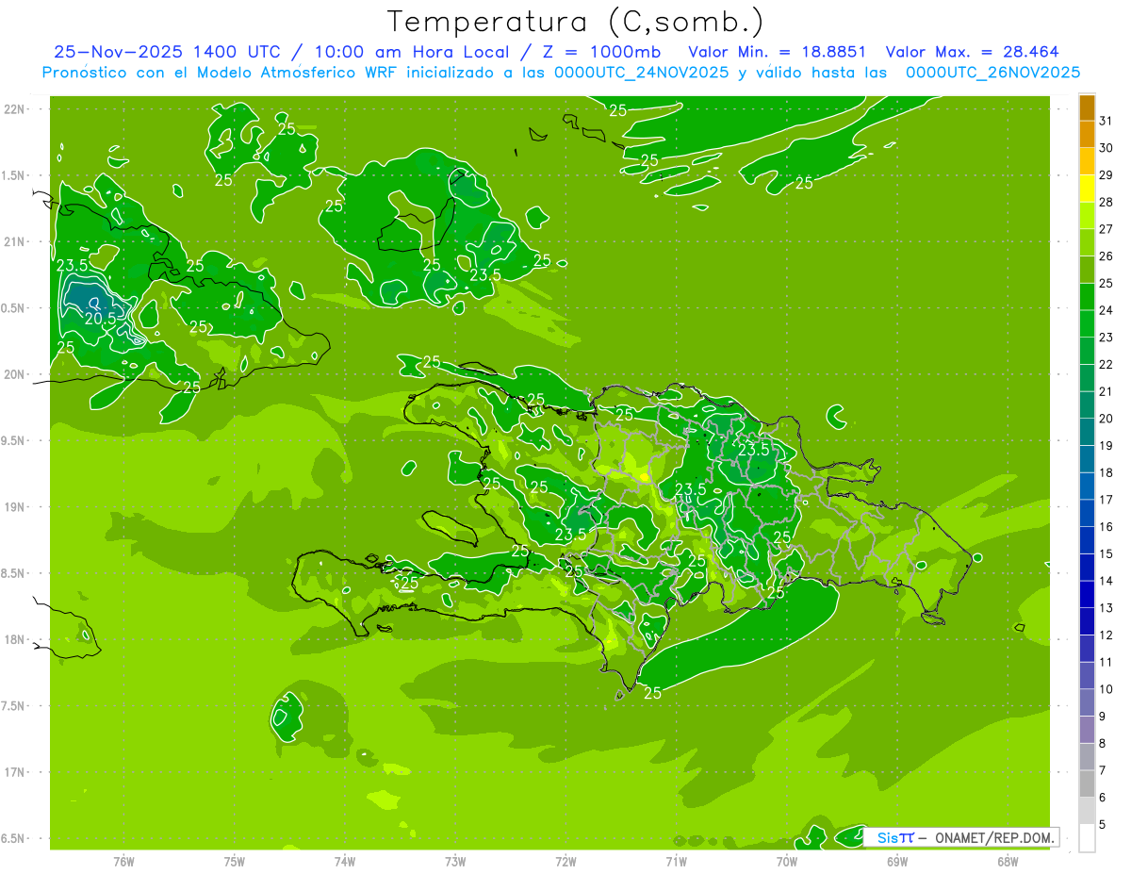Image resolution: width=1131 pixels, height=874 pixels.
Task: Click the '74W' longitude axis label
Action: pos(345,862)
